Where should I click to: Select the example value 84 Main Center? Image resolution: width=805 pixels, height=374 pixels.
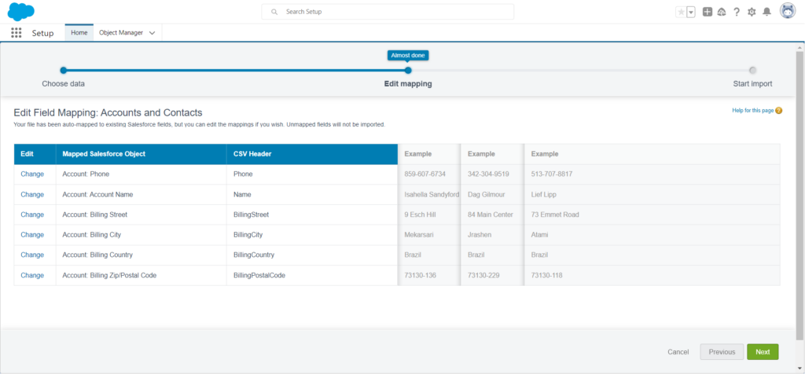pos(491,214)
